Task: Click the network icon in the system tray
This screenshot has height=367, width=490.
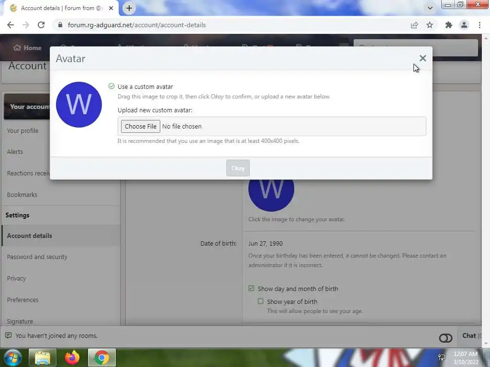Action: (x=442, y=357)
